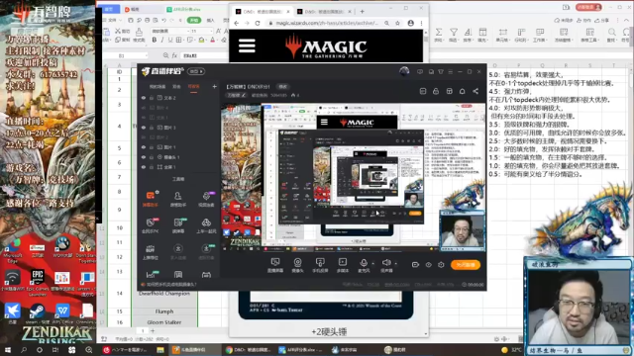
Task: Click the orange stop streaming button
Action: pyautogui.click(x=466, y=265)
